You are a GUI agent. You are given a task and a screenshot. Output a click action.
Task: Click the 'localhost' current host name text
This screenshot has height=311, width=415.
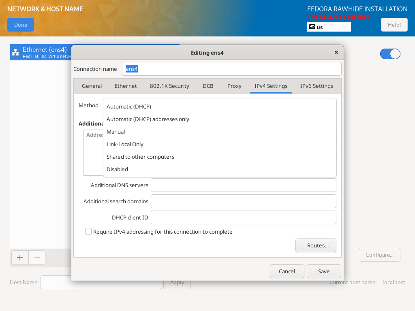394,282
